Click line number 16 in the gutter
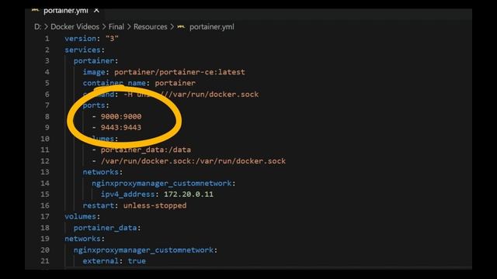The image size is (497, 279). 45,205
